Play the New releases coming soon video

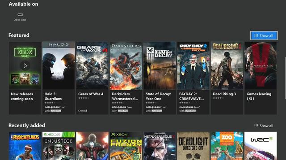pos(25,66)
